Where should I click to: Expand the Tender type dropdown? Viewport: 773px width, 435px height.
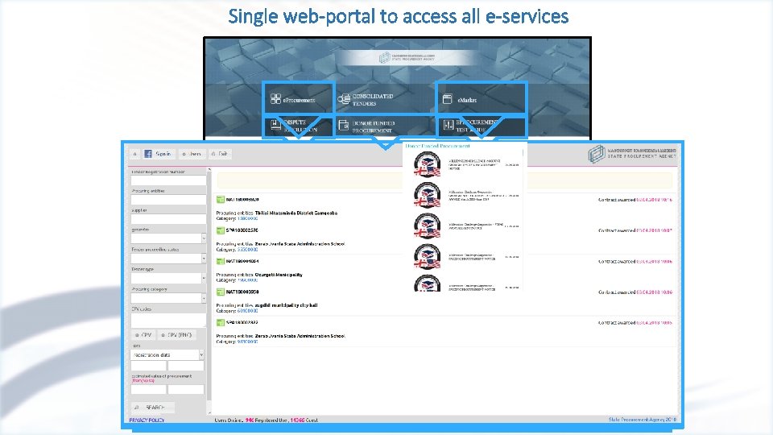click(x=204, y=278)
